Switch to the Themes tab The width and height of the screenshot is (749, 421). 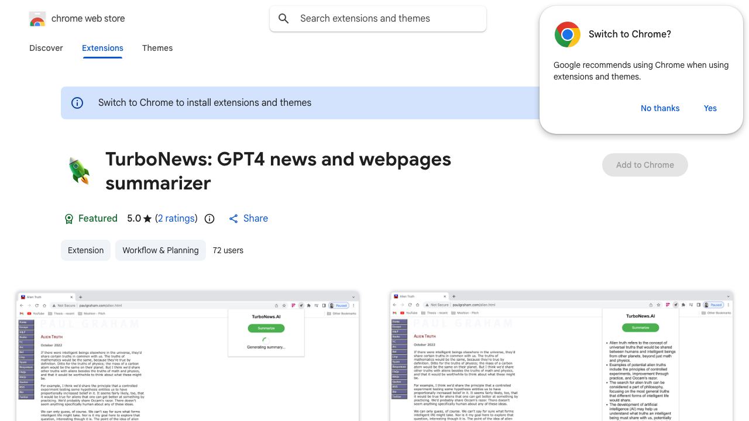pyautogui.click(x=157, y=48)
